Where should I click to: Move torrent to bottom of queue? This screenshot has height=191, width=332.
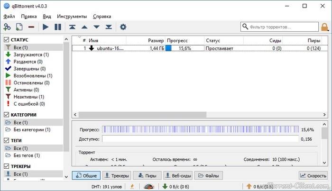coord(109,27)
